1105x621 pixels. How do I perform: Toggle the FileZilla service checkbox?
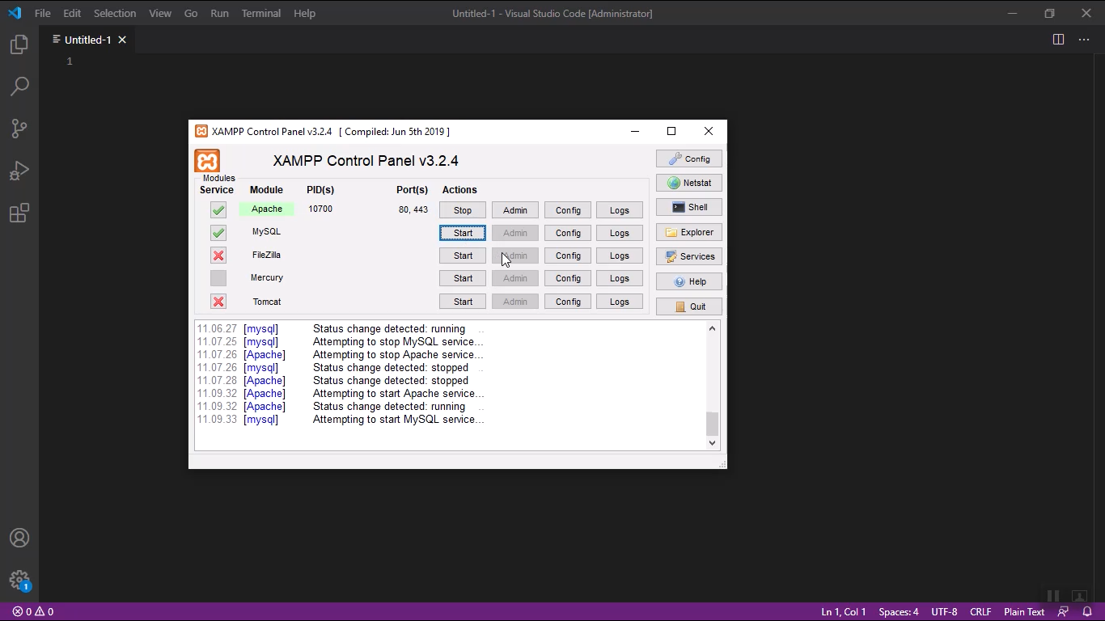[218, 256]
